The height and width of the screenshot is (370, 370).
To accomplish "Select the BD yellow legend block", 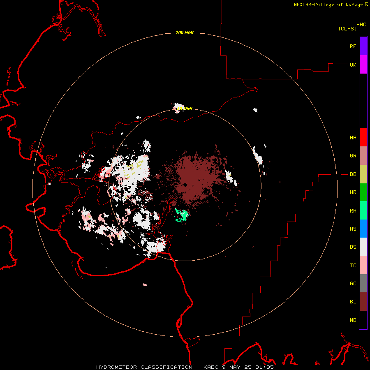I will tap(363, 174).
